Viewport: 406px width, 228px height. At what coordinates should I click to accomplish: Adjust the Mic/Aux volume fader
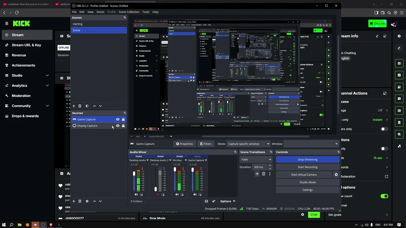175,170
